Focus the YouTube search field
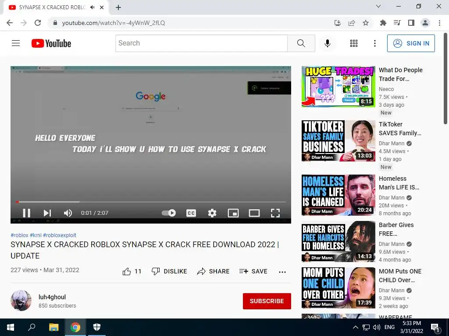The image size is (449, 336). [201, 43]
